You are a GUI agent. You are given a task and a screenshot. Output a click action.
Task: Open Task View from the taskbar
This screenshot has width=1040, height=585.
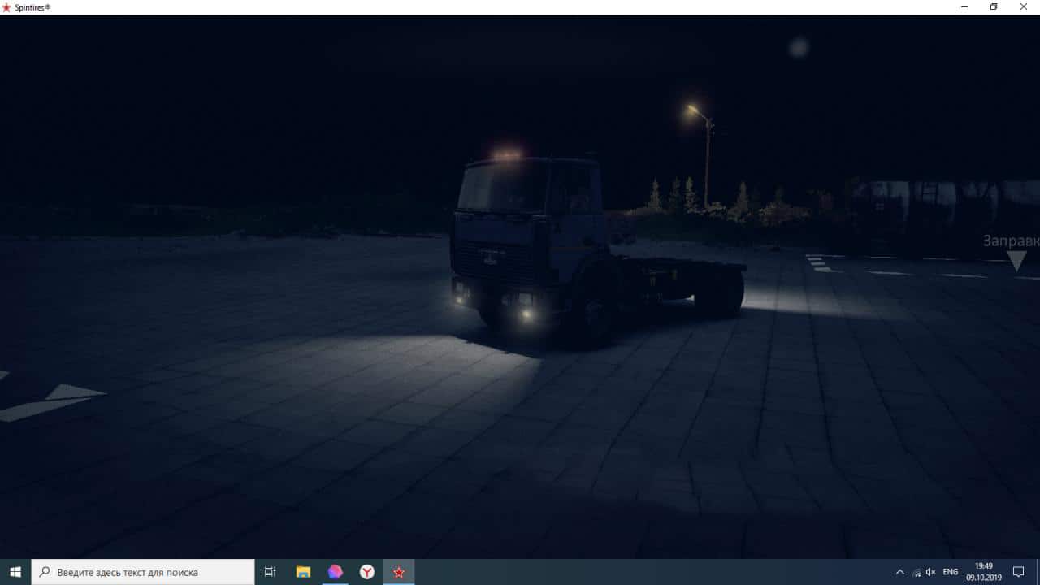(271, 572)
